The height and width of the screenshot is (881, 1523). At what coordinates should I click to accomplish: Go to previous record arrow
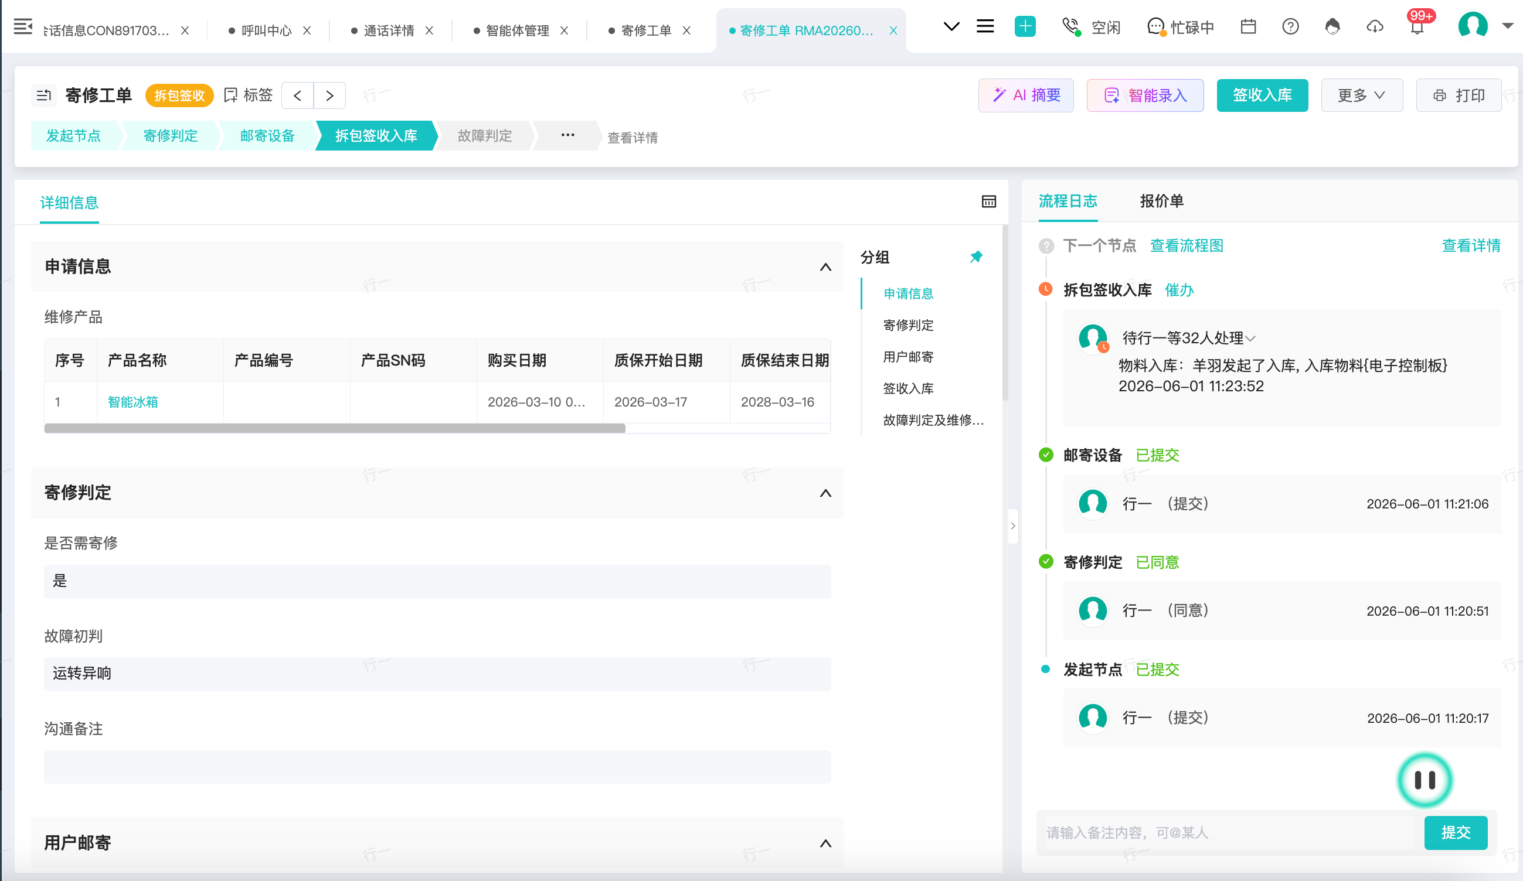tap(297, 95)
